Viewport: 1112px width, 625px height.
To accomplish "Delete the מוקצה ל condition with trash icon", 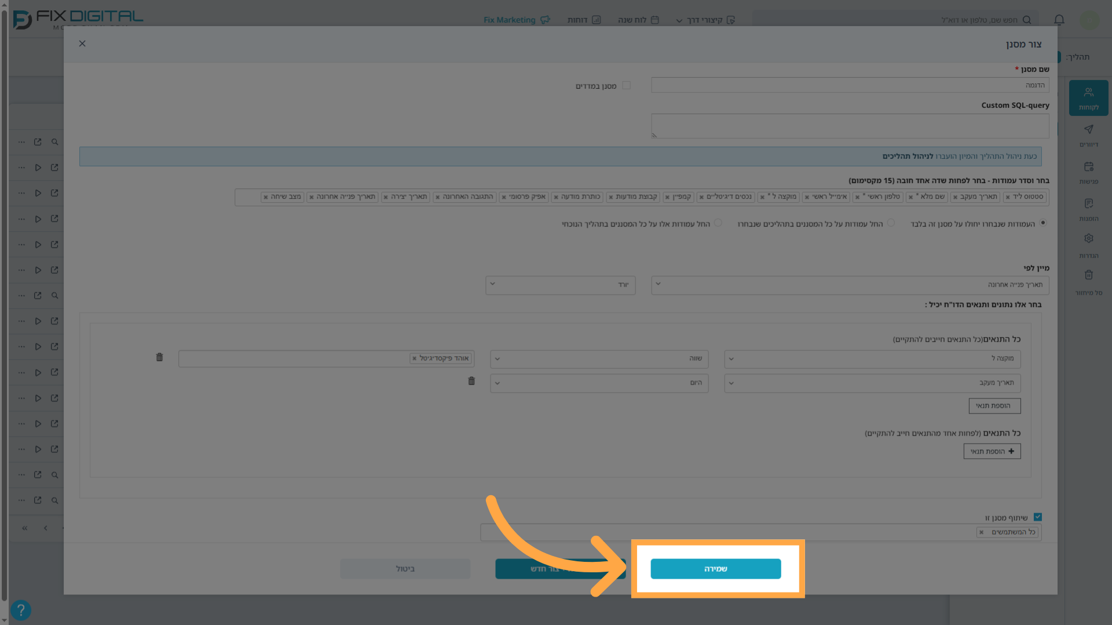I will click(159, 357).
